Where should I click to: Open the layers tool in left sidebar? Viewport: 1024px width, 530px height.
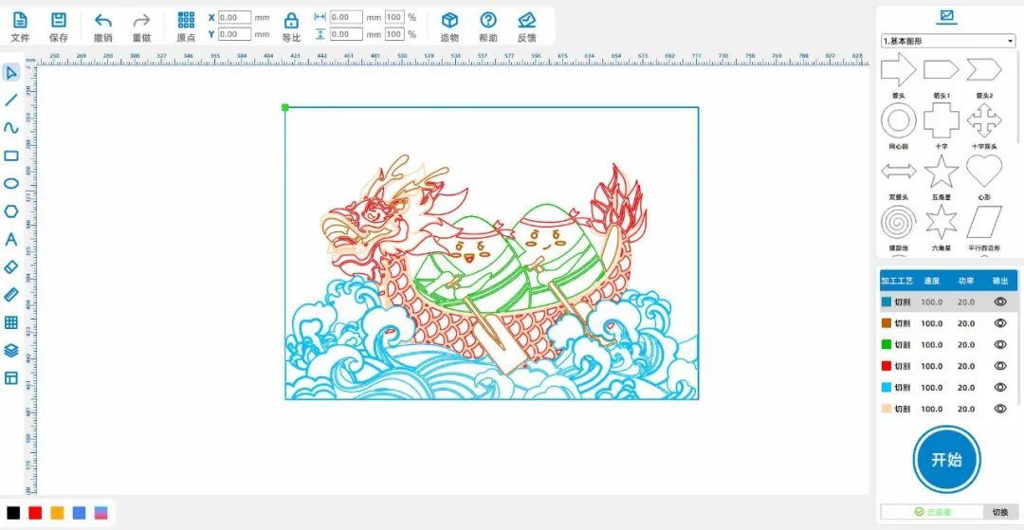[11, 350]
